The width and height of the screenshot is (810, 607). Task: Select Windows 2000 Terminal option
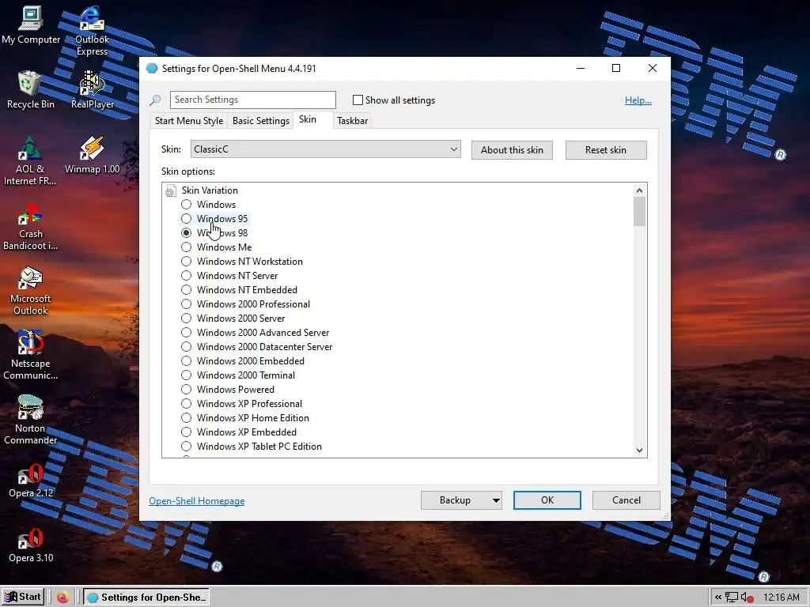pyautogui.click(x=186, y=375)
